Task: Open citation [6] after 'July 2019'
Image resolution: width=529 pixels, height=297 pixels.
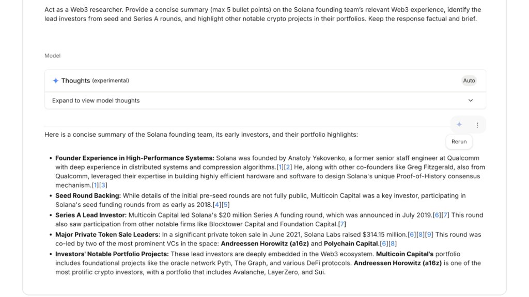Action: pos(437,215)
